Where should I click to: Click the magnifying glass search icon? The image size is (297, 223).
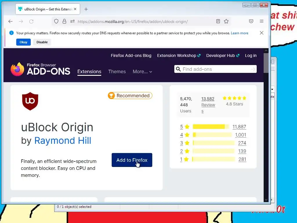[178, 69]
